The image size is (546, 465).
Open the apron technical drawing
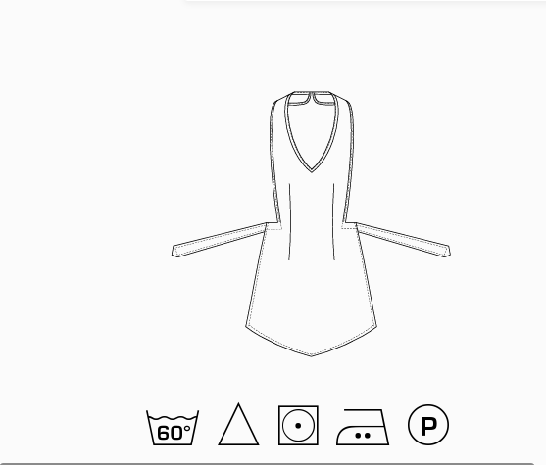click(x=312, y=223)
